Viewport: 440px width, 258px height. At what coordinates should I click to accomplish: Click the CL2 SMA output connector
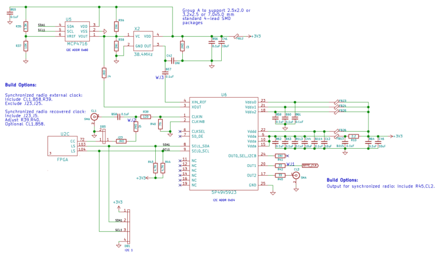pos(296,176)
